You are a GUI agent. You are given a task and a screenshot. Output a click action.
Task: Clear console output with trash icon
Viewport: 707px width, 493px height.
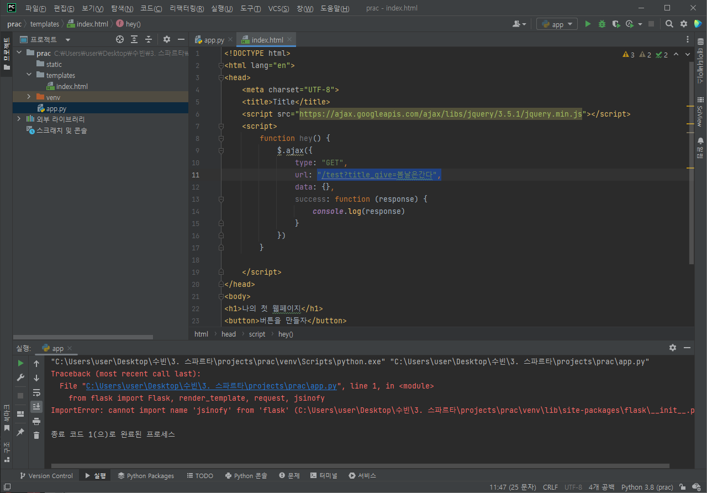pos(36,436)
